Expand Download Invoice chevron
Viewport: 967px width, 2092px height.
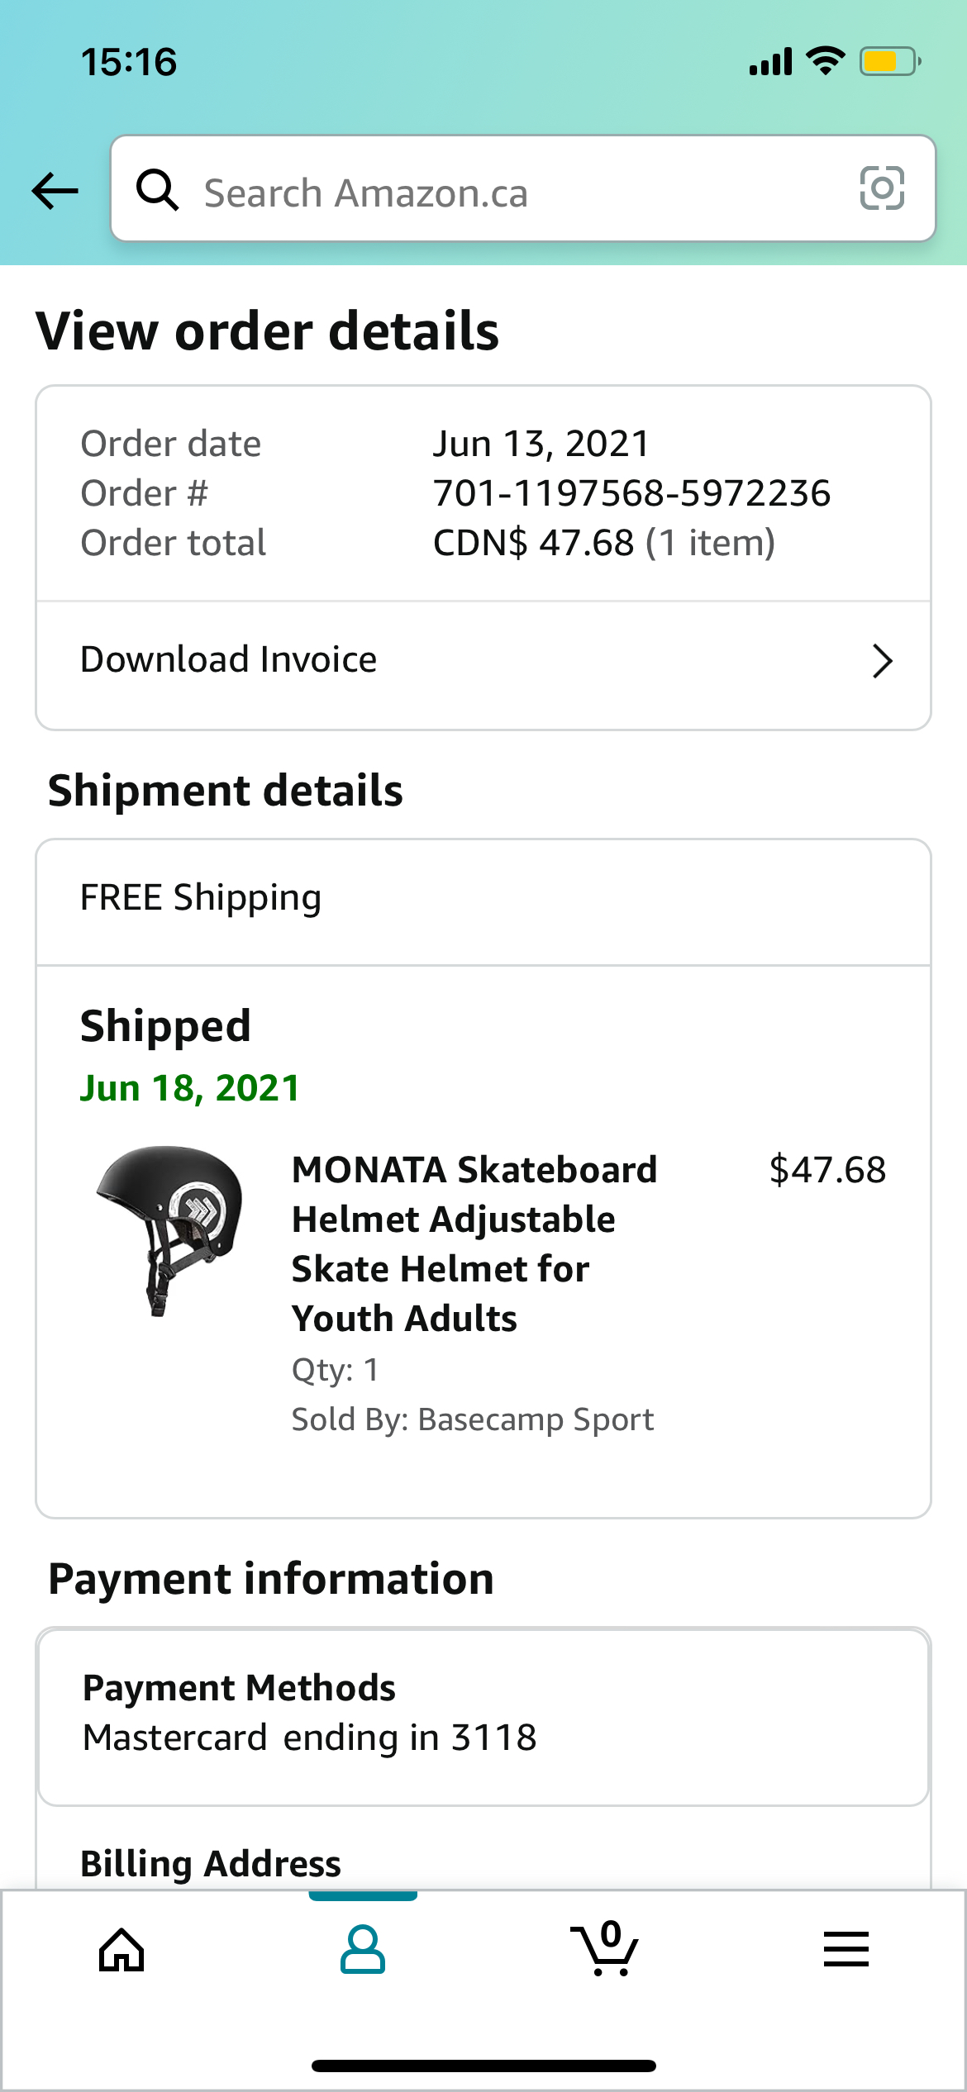883,661
